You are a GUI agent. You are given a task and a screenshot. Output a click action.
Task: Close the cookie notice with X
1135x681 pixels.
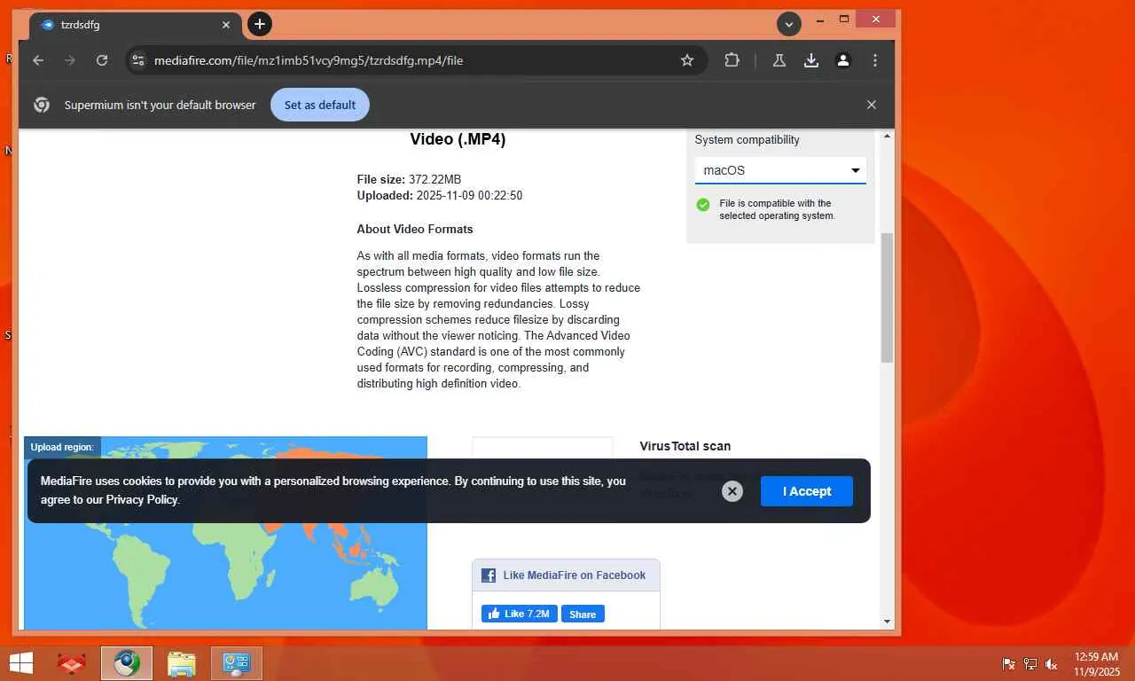tap(732, 491)
